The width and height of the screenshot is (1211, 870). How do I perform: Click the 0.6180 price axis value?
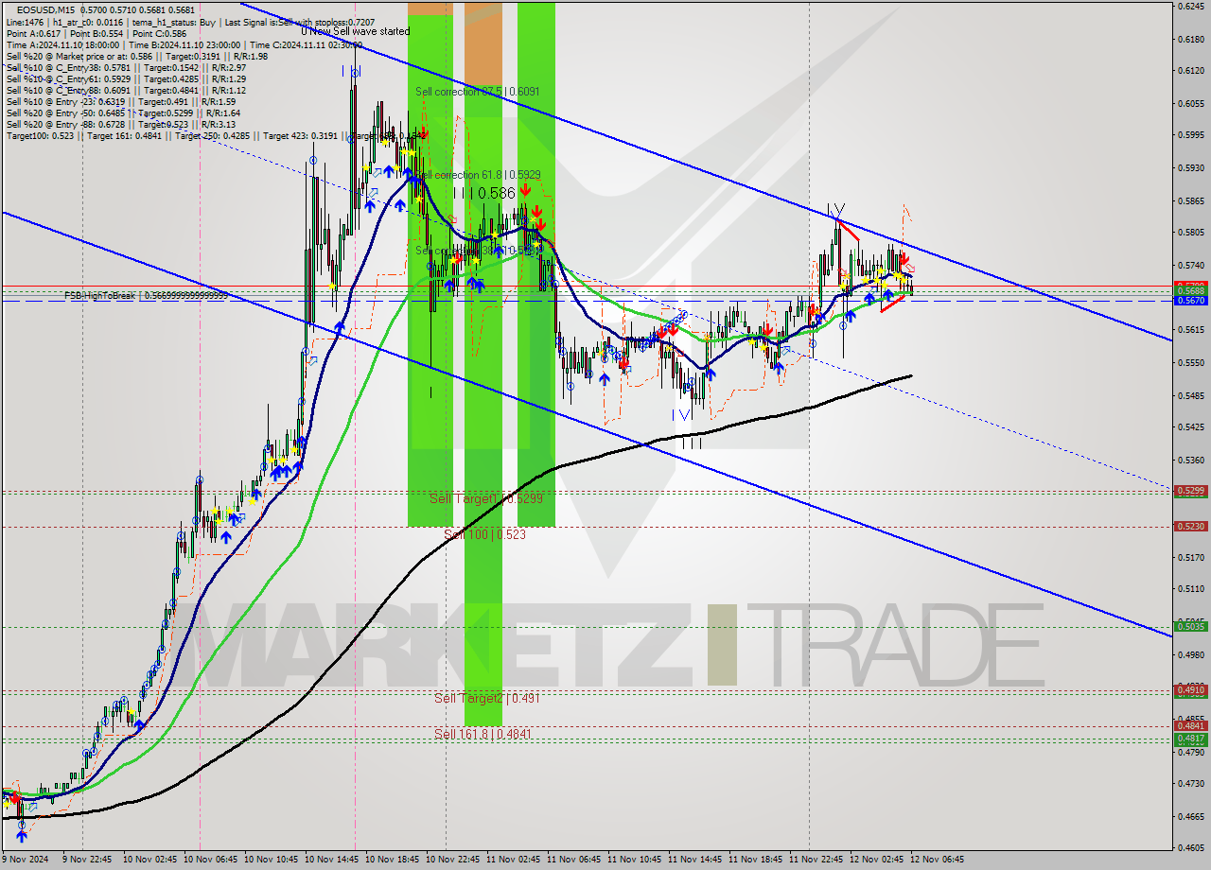(x=1189, y=39)
